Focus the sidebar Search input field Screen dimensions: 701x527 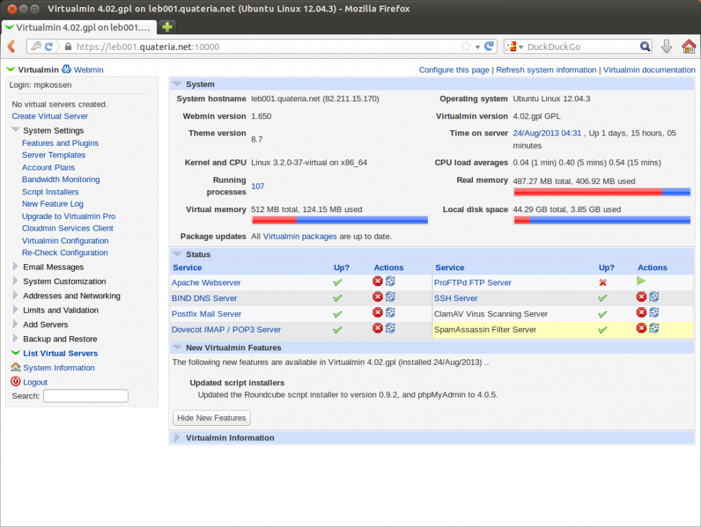86,396
